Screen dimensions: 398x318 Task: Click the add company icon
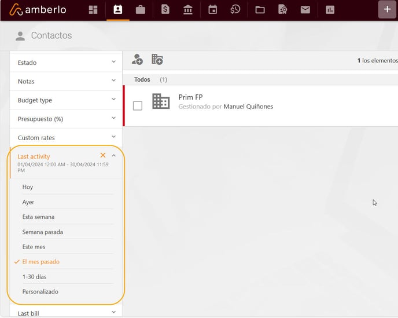[157, 60]
